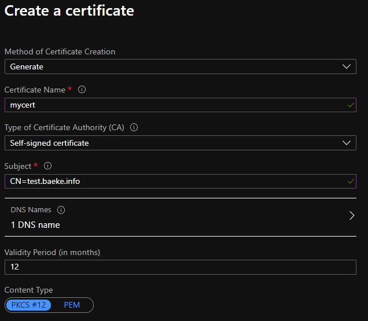Select PKCS #12 content type
Screen dimensions: 368x321
[28, 305]
